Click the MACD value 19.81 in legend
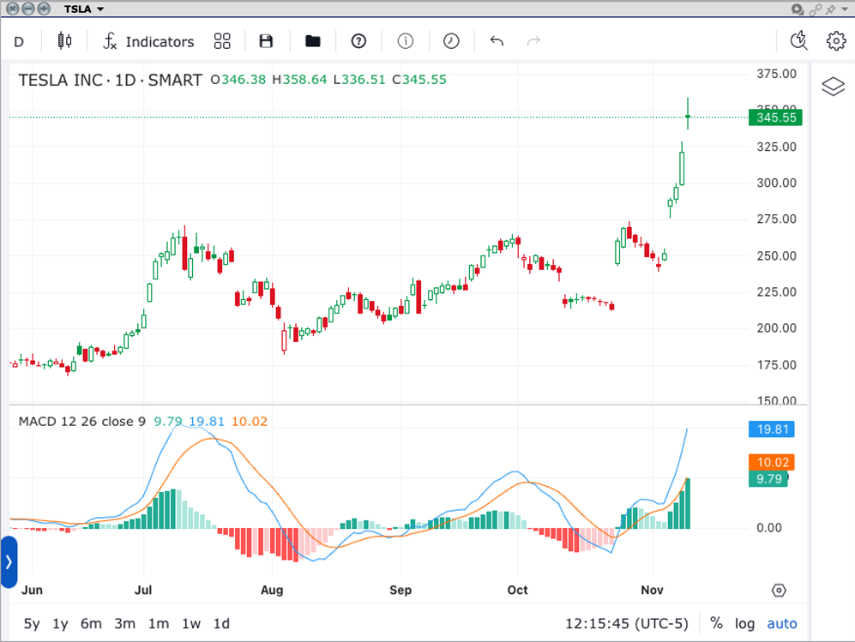Viewport: 855px width, 642px height. pos(207,421)
